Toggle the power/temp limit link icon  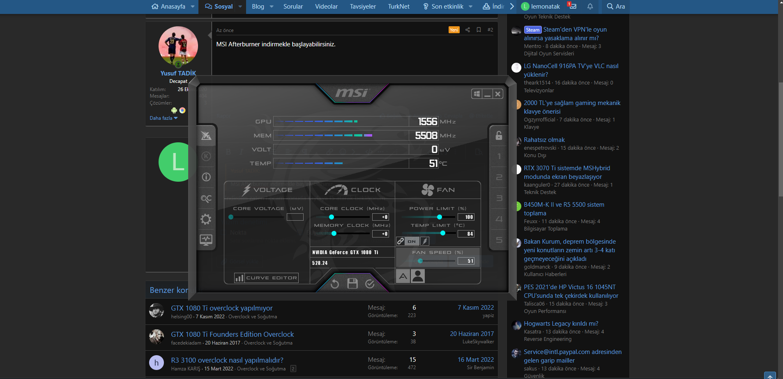[x=401, y=241]
